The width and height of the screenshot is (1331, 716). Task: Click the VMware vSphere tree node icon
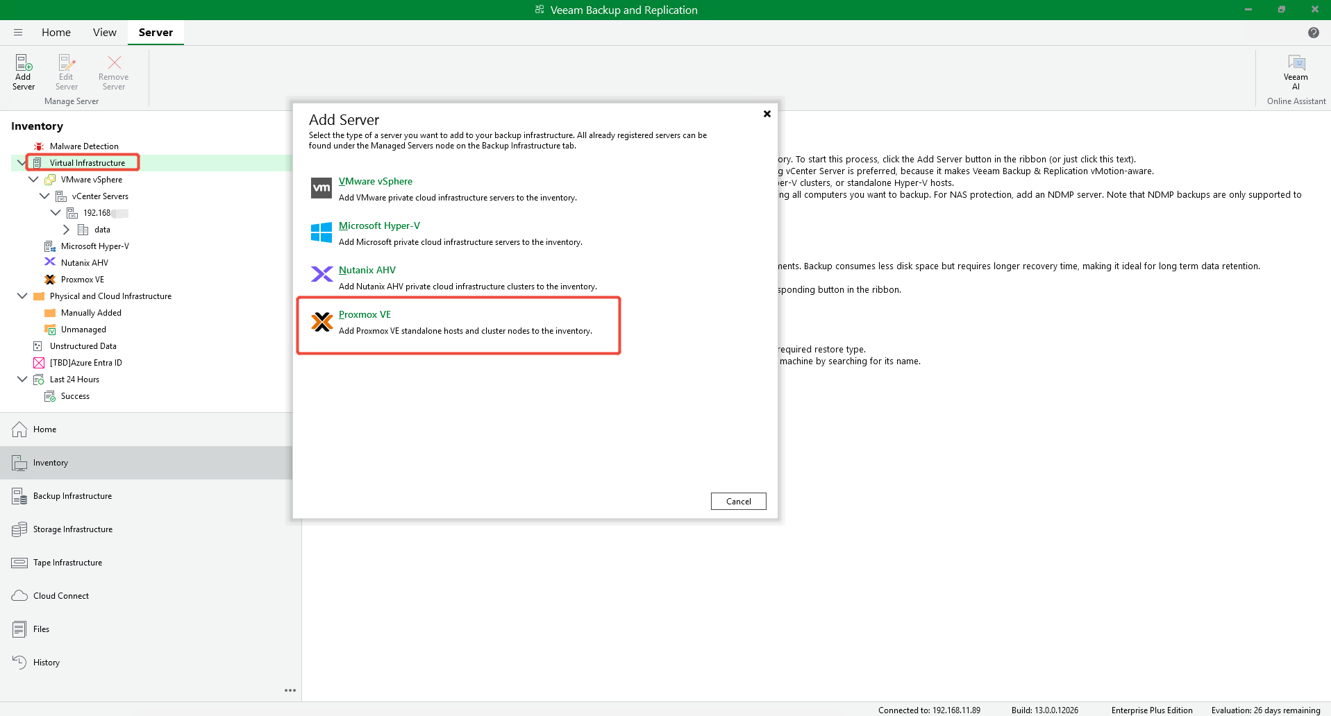click(x=50, y=180)
